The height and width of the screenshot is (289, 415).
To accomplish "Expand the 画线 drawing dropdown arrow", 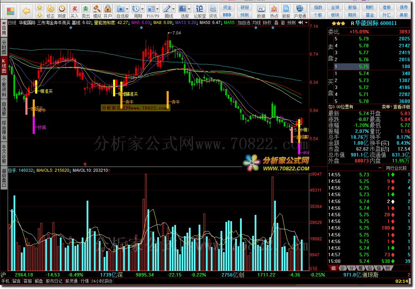I will click(x=174, y=9).
